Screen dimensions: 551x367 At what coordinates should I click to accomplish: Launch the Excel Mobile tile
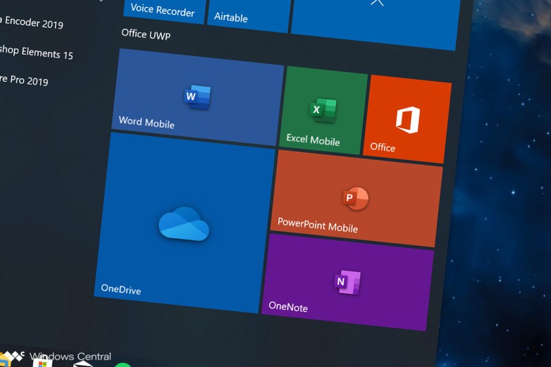click(323, 111)
